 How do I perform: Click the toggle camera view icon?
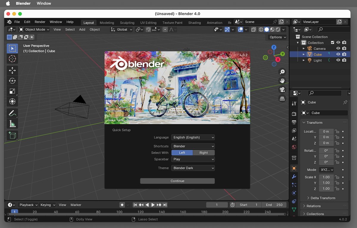tap(282, 90)
